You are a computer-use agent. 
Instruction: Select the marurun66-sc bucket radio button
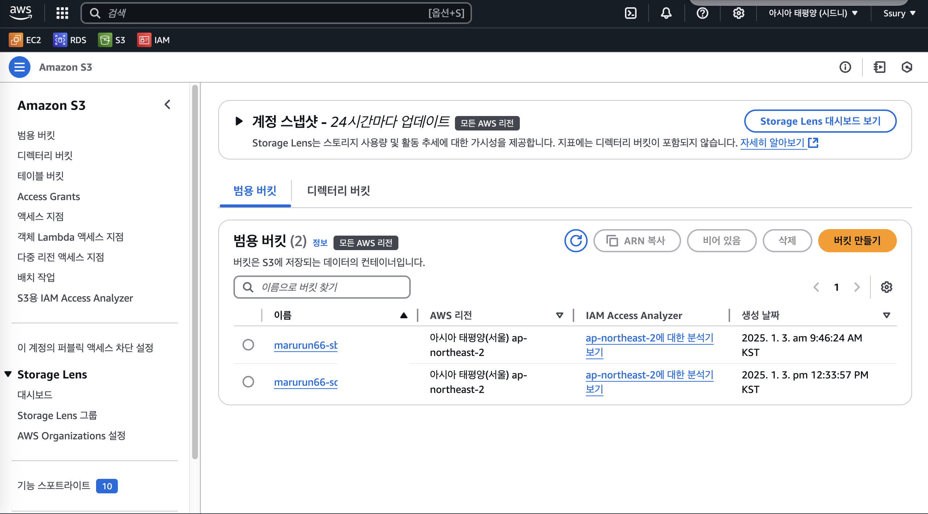pos(248,382)
